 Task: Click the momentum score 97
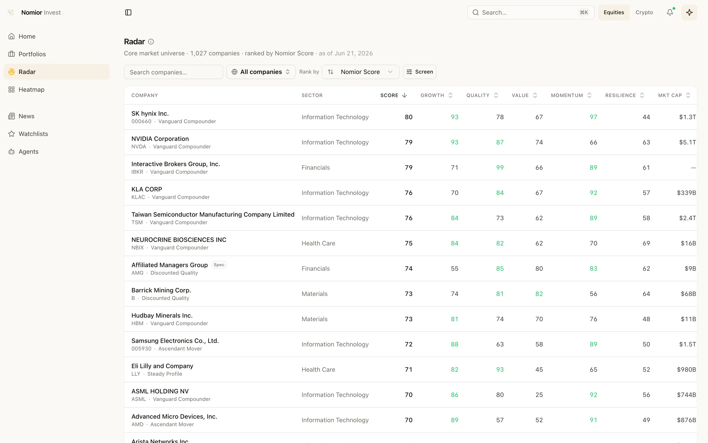(593, 117)
